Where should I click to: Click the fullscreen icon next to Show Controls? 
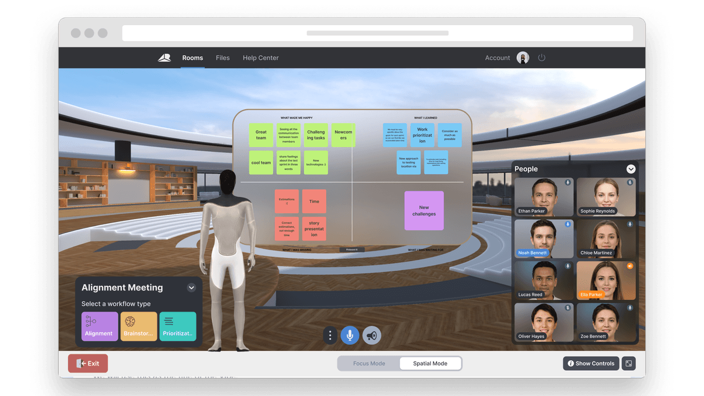coord(628,363)
